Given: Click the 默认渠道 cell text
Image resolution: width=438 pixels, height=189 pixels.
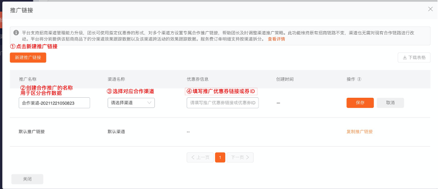Looking at the screenshot, I should (116, 132).
